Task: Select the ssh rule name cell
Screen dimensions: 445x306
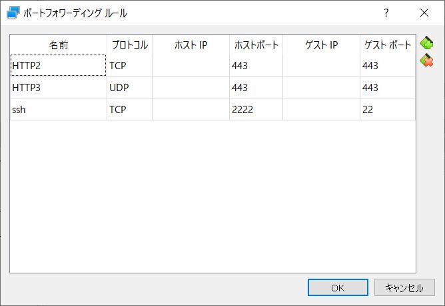Action: coord(58,109)
